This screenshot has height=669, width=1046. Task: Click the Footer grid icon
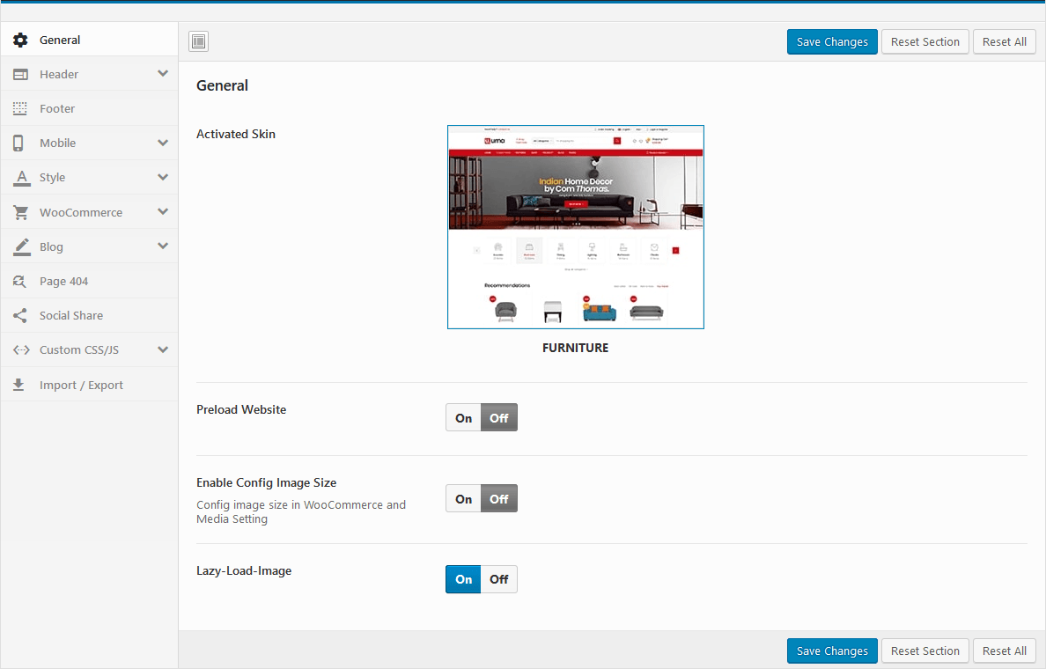pos(20,109)
